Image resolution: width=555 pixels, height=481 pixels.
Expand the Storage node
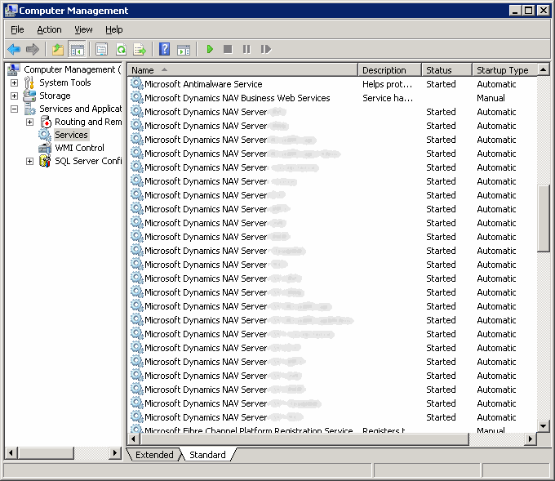click(x=14, y=96)
